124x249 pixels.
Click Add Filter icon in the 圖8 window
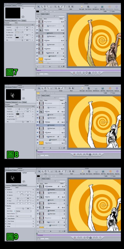tap(103, 88)
